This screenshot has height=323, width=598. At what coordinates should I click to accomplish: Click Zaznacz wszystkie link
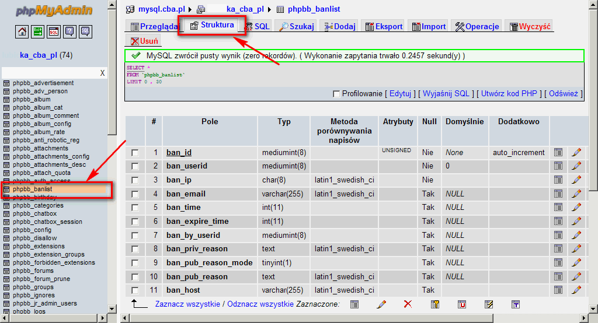point(187,304)
